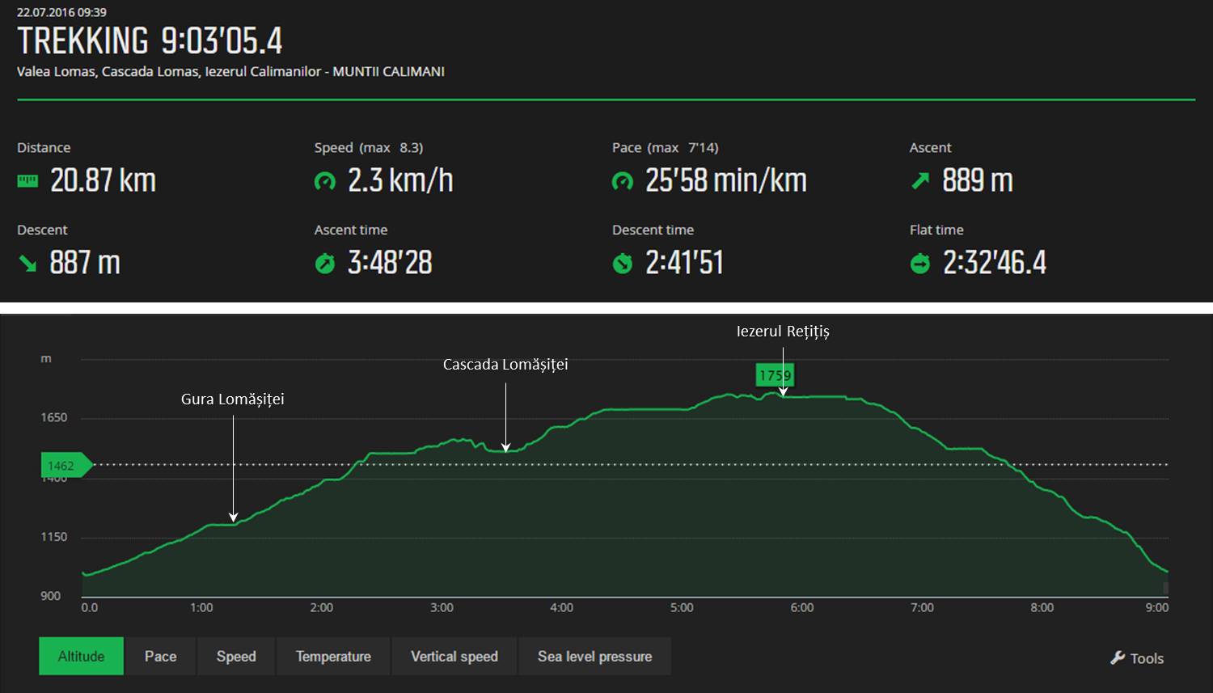The height and width of the screenshot is (693, 1213).
Task: Click the Flat time icon
Action: coord(920,264)
